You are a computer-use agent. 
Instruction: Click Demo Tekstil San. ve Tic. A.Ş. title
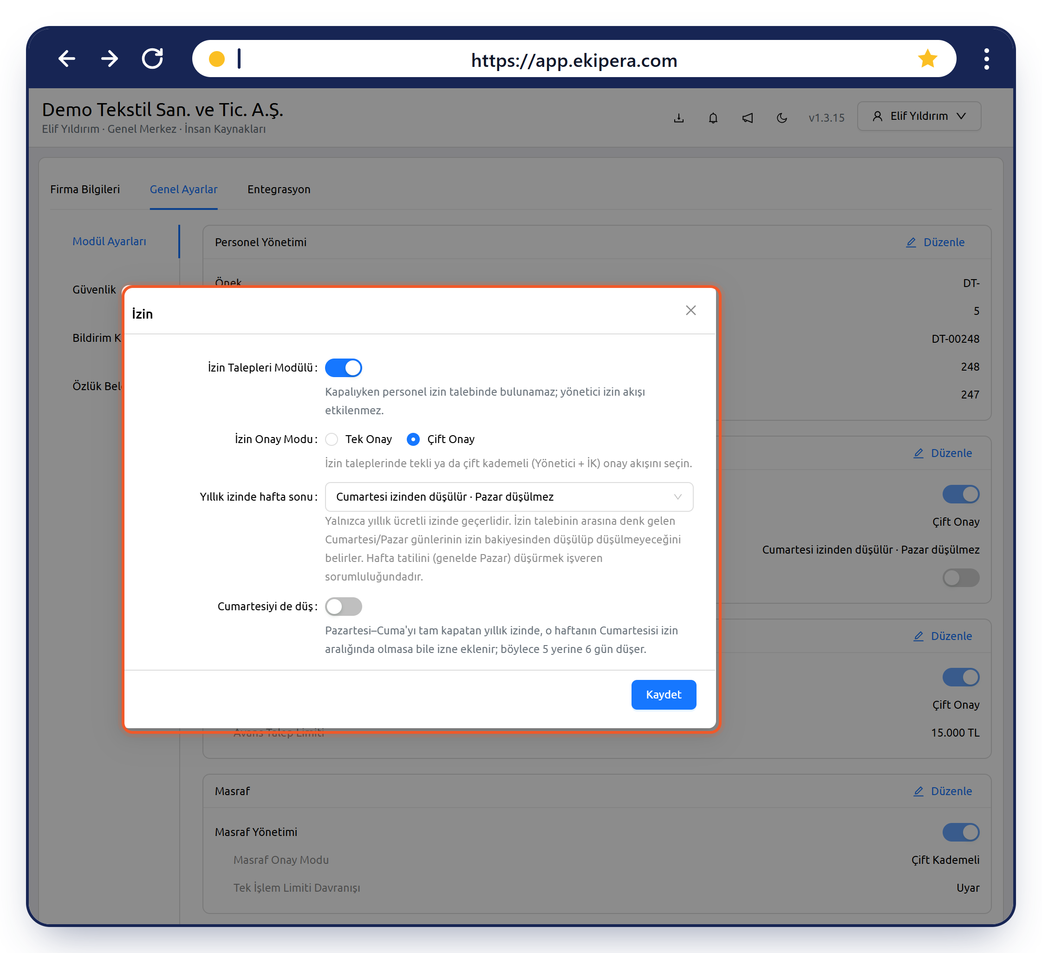pos(163,110)
